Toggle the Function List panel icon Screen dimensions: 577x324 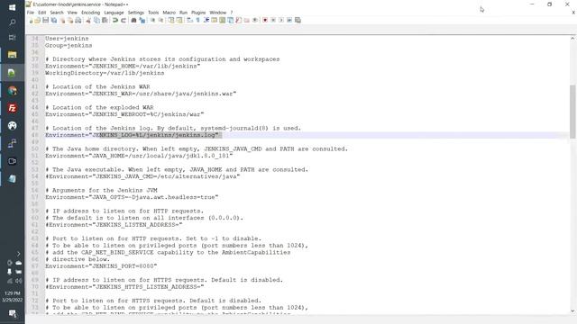pyautogui.click(x=238, y=21)
